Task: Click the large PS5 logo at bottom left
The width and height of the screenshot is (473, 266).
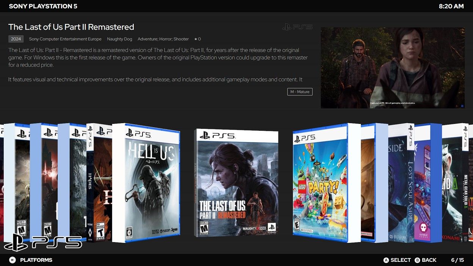Action: coord(43,242)
